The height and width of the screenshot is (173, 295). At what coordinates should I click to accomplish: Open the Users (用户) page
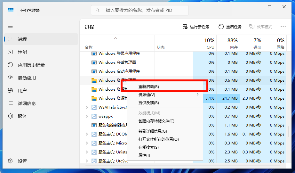(41, 90)
